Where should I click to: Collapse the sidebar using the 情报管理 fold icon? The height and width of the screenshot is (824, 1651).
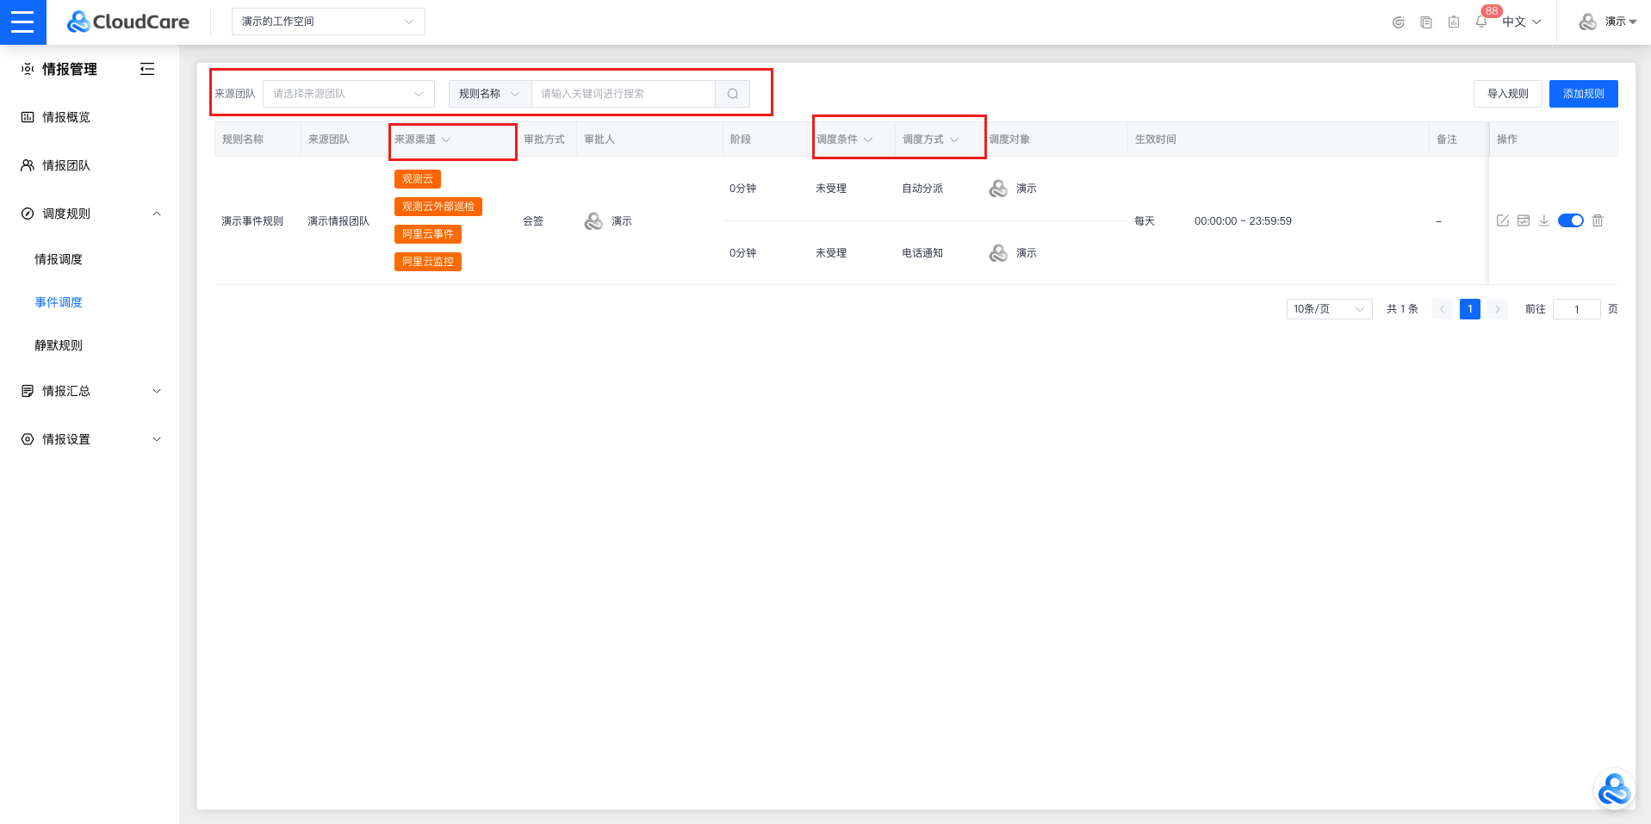(147, 69)
